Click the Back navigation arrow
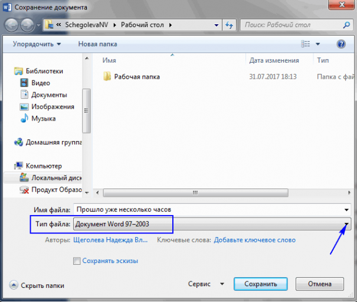 [12, 25]
